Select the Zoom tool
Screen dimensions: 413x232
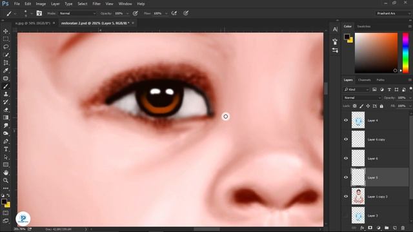6,180
